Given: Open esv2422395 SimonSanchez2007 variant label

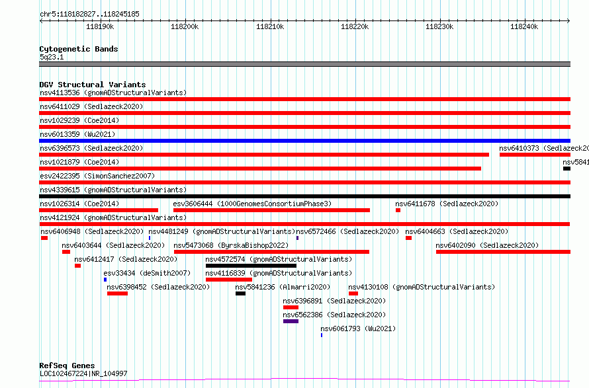Looking at the screenshot, I should [97, 176].
